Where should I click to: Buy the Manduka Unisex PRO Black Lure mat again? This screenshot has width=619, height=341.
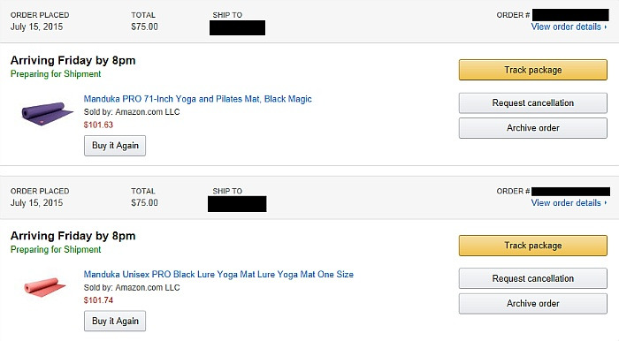[115, 321]
